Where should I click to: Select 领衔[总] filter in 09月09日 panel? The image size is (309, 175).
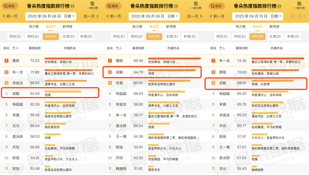pos(119,36)
